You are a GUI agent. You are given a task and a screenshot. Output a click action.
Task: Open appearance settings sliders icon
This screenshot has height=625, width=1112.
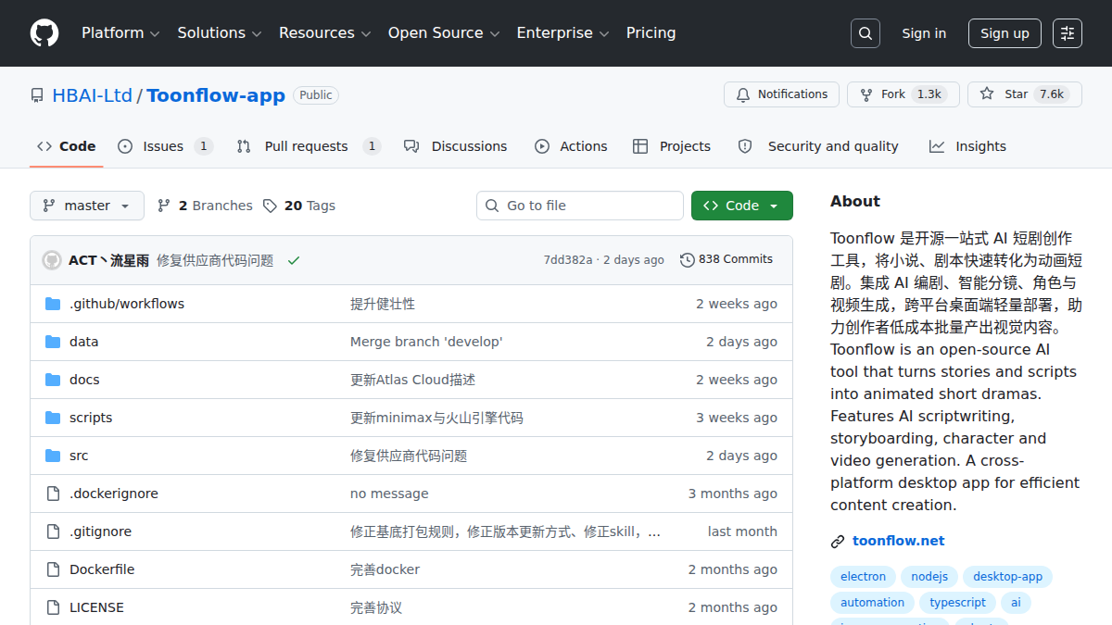1068,33
